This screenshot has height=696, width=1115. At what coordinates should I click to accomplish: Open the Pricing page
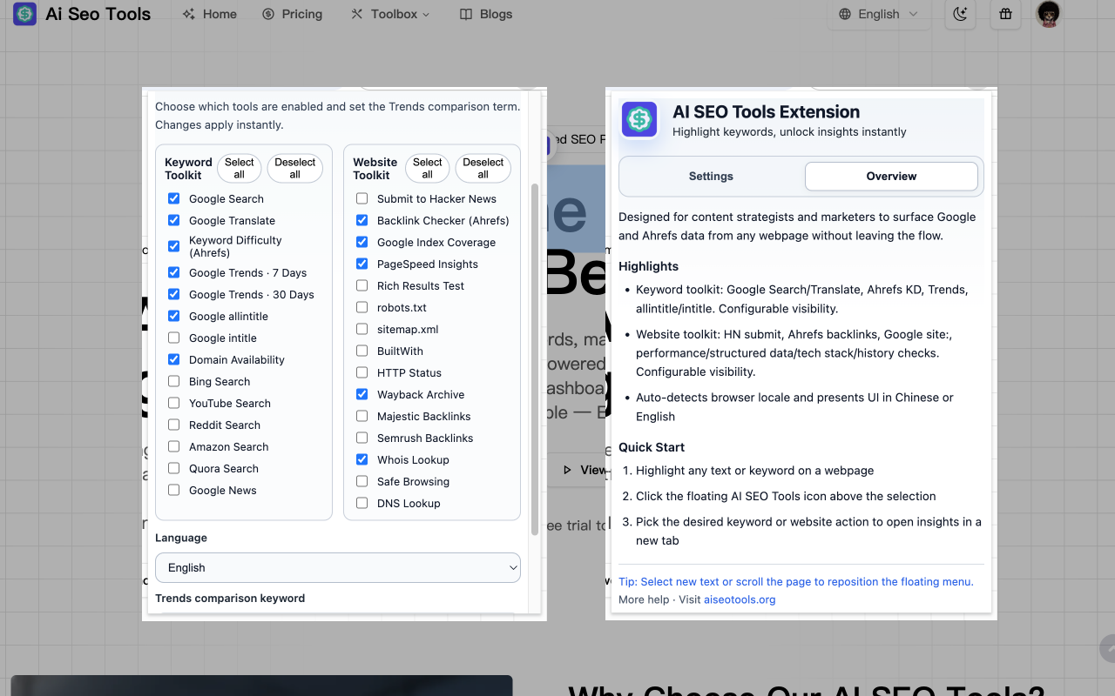tap(293, 14)
